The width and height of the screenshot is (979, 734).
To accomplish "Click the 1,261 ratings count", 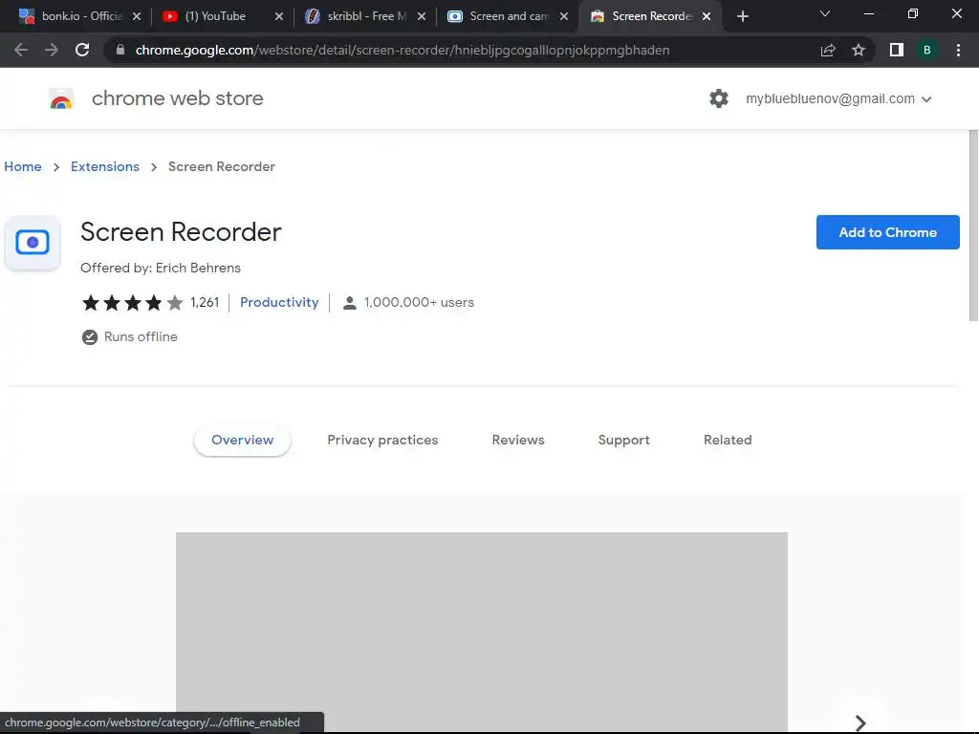I will click(205, 303).
